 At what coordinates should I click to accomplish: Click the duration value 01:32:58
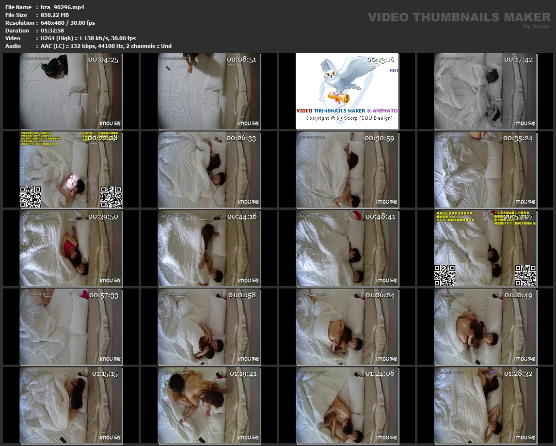pos(52,31)
